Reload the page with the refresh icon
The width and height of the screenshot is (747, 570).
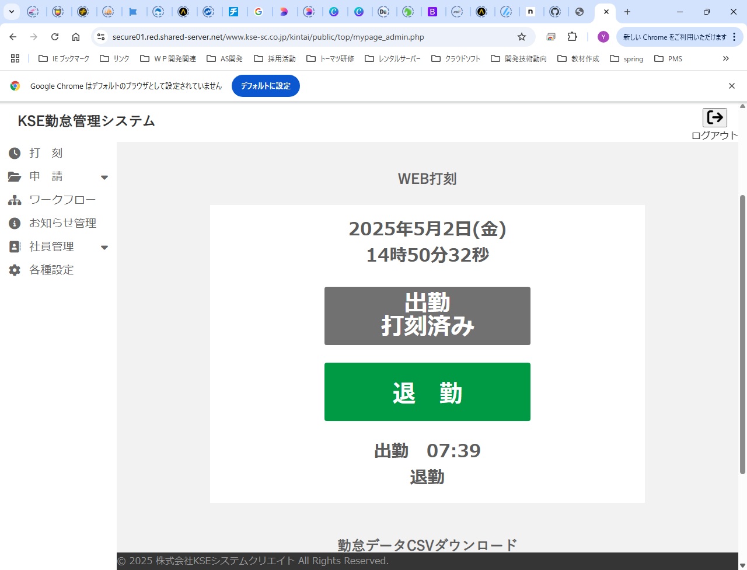coord(55,37)
